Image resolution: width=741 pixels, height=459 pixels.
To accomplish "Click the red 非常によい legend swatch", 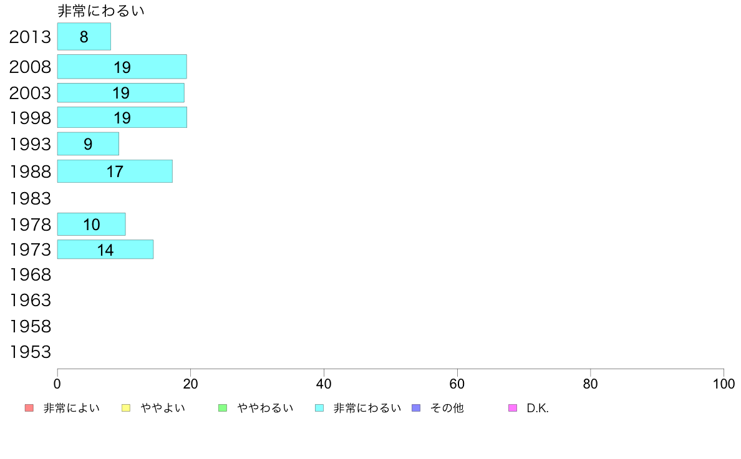I will 29,408.
